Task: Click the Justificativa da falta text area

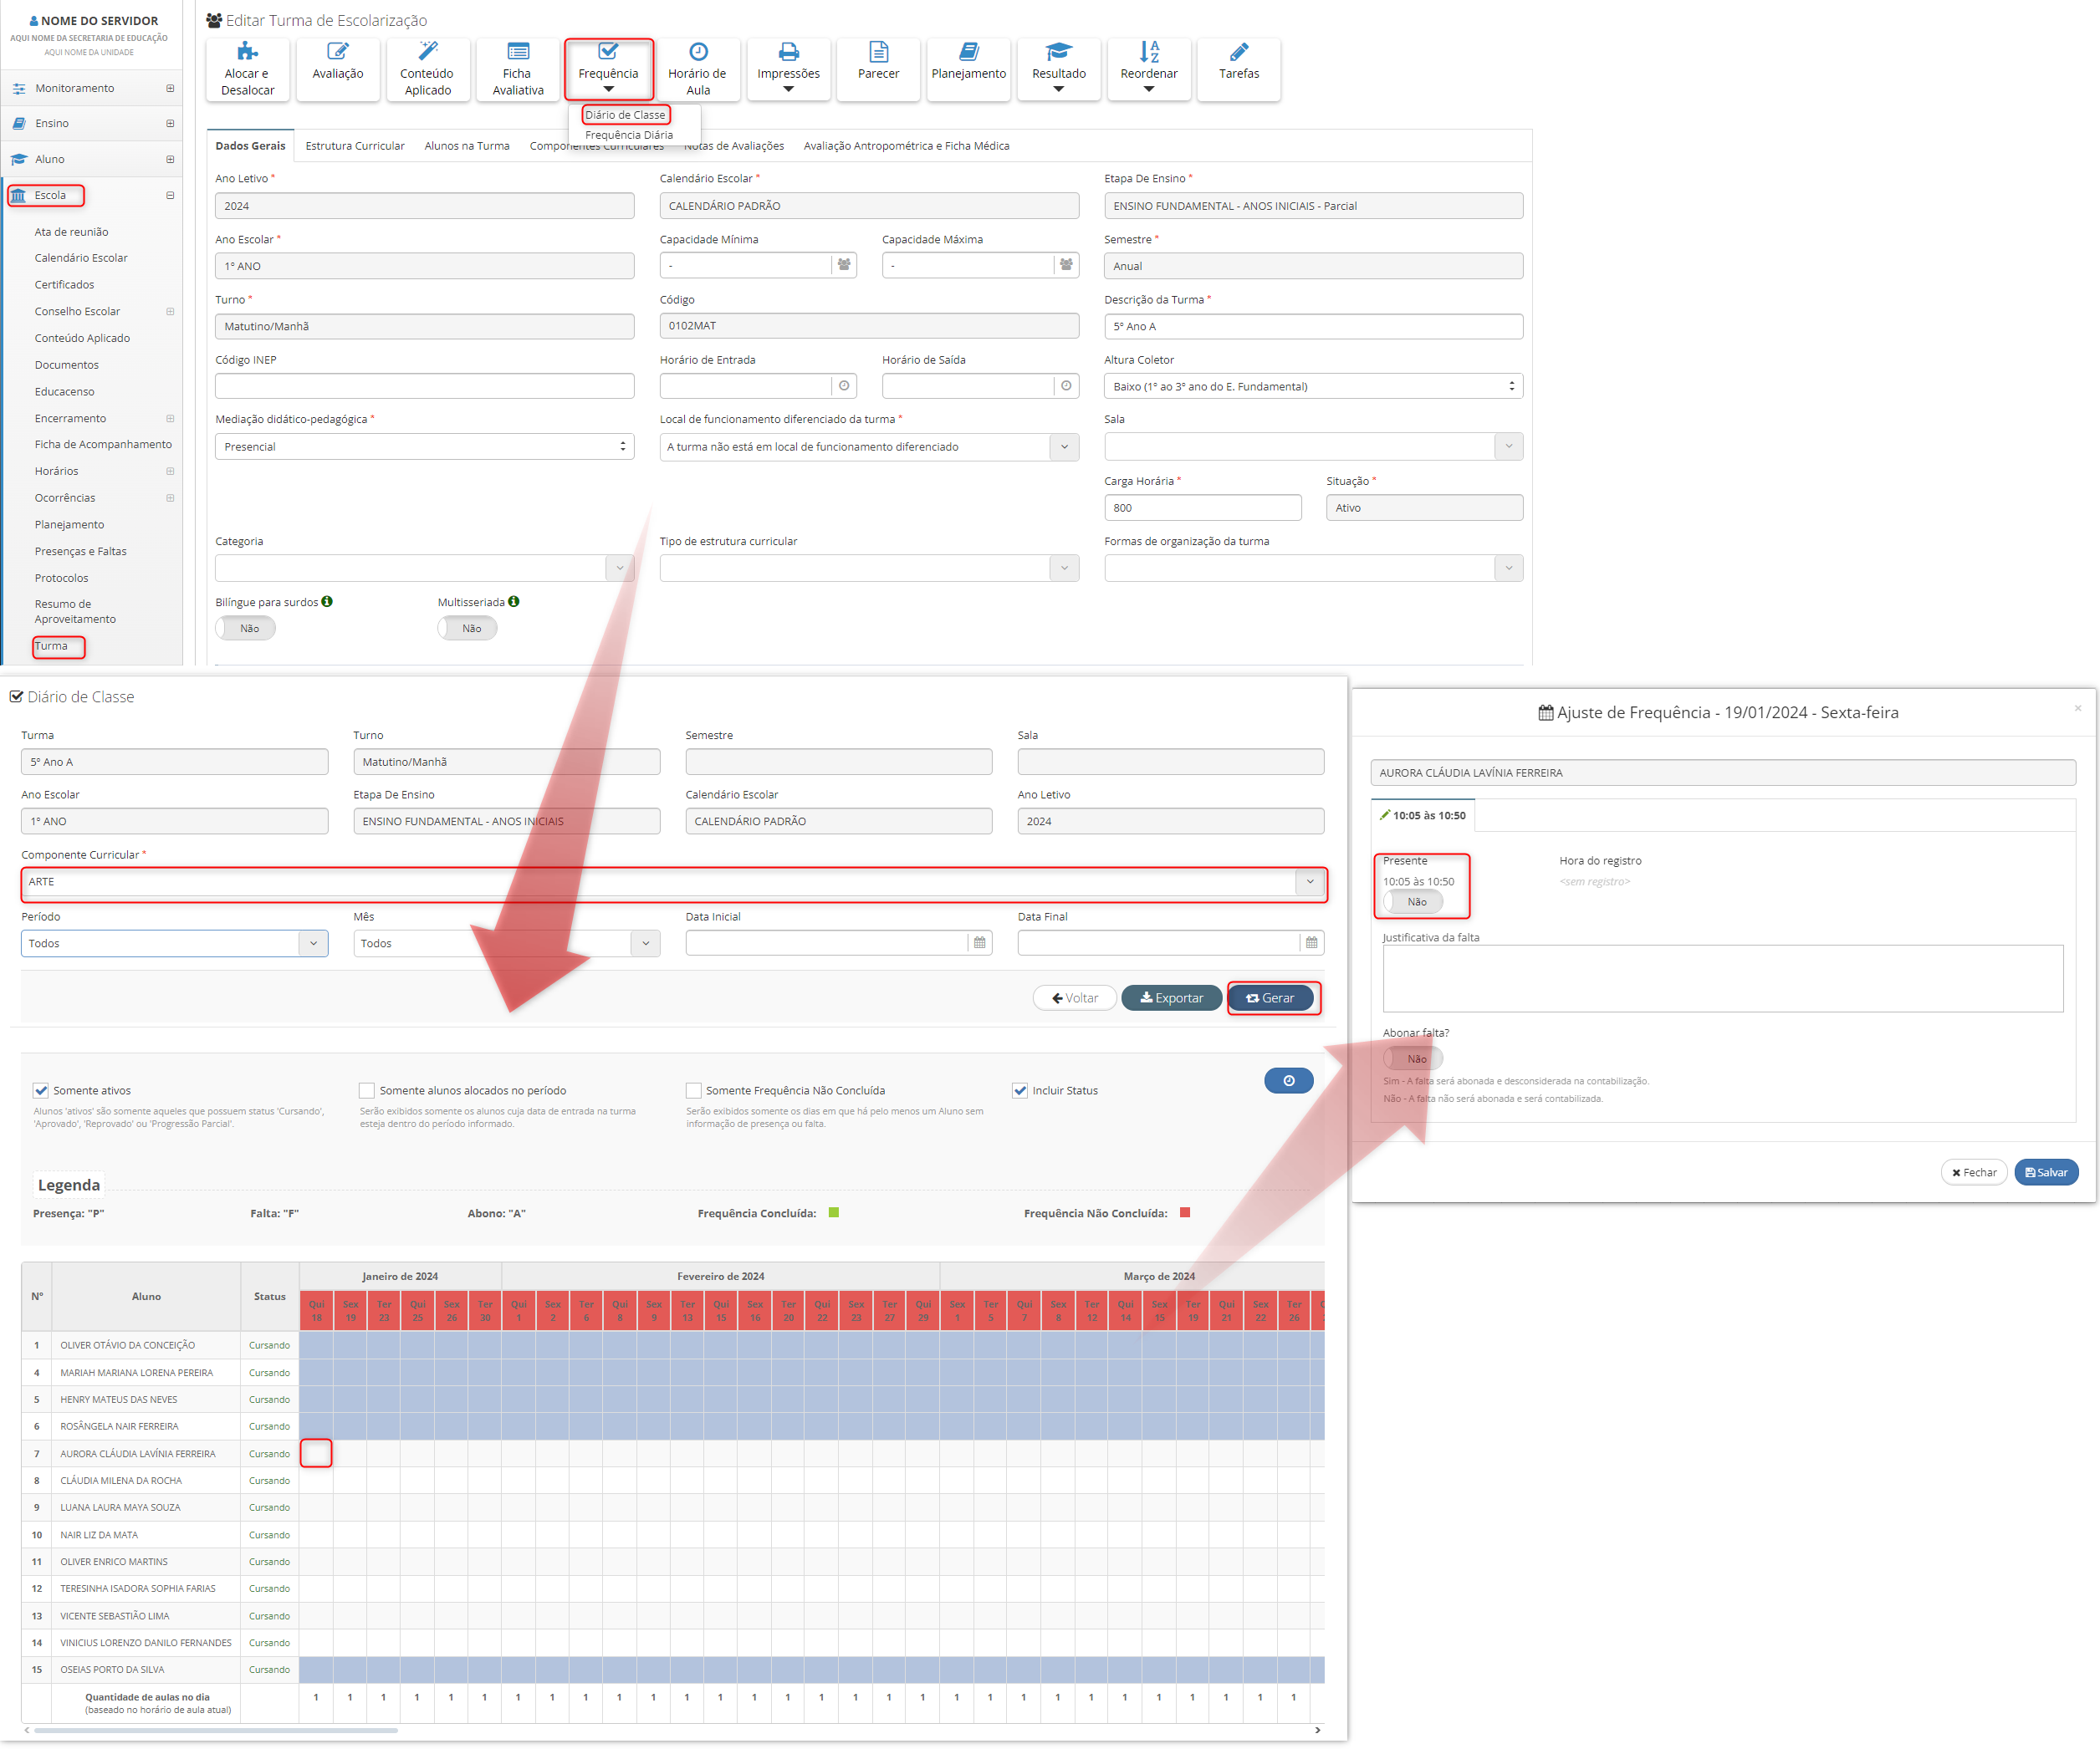Action: click(x=1722, y=978)
